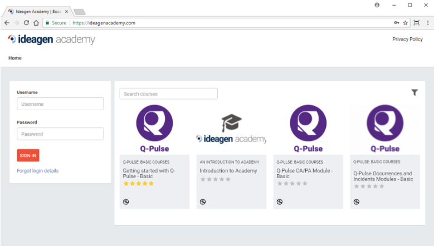Click the browser forward arrow

click(17, 23)
